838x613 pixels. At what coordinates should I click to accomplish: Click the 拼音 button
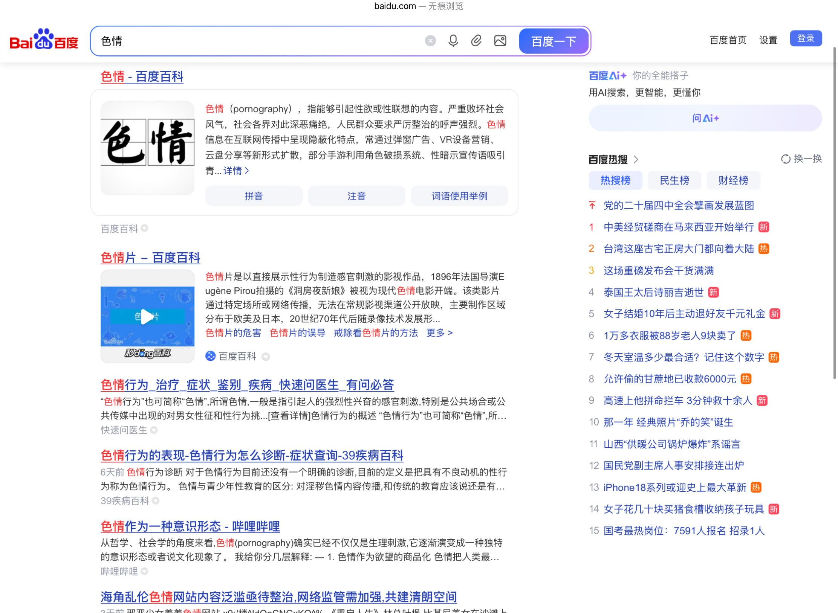(254, 196)
